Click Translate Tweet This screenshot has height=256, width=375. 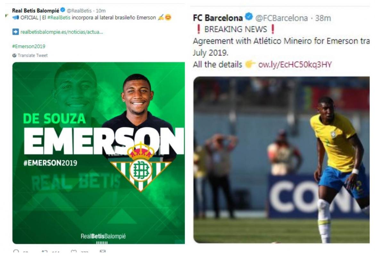pyautogui.click(x=33, y=55)
